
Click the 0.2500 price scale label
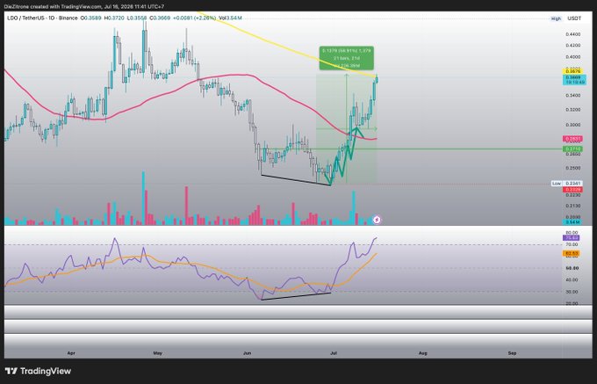pyautogui.click(x=573, y=168)
